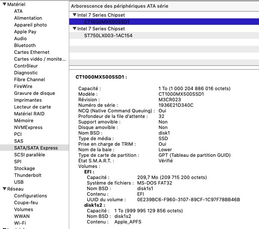Image resolution: width=259 pixels, height=229 pixels.
Task: Click the bold CT1000MX500SSD1 details heading
Action: click(x=101, y=77)
